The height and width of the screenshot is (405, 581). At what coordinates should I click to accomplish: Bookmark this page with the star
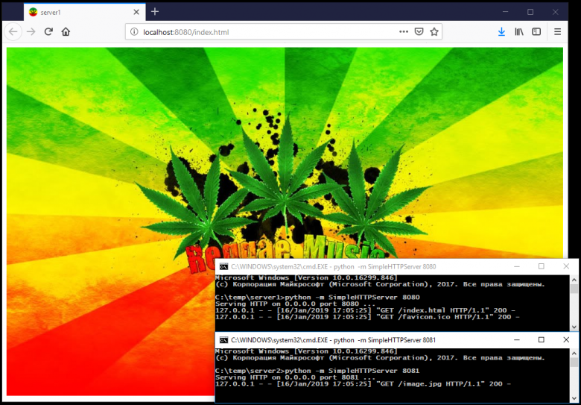click(x=434, y=32)
